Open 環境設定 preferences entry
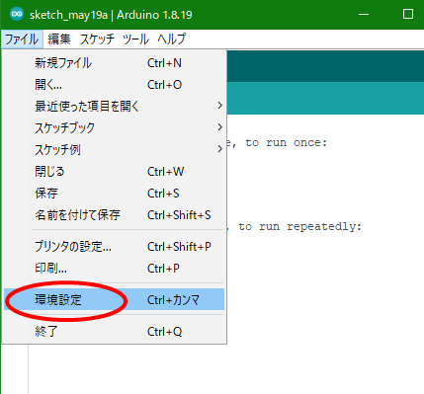The width and height of the screenshot is (424, 394). point(114,299)
